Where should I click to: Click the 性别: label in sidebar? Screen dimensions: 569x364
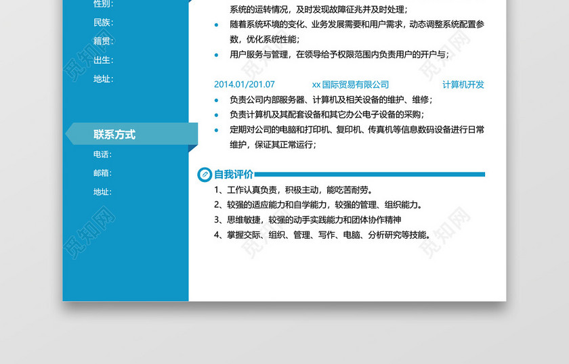click(104, 4)
